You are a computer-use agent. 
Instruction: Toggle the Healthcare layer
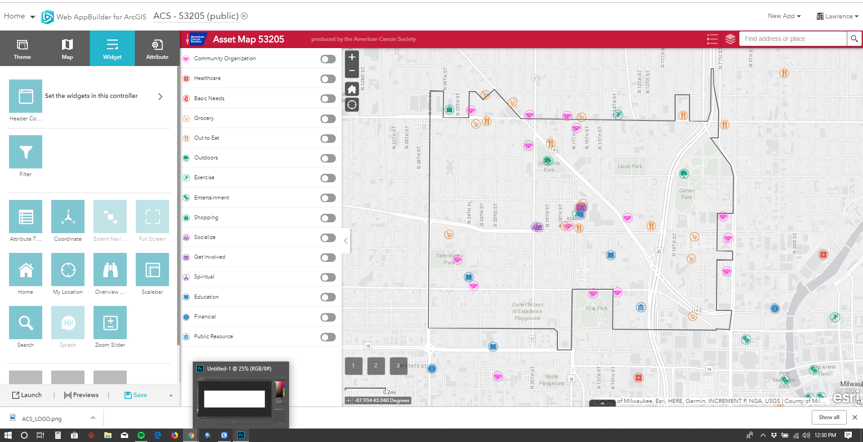tap(328, 79)
